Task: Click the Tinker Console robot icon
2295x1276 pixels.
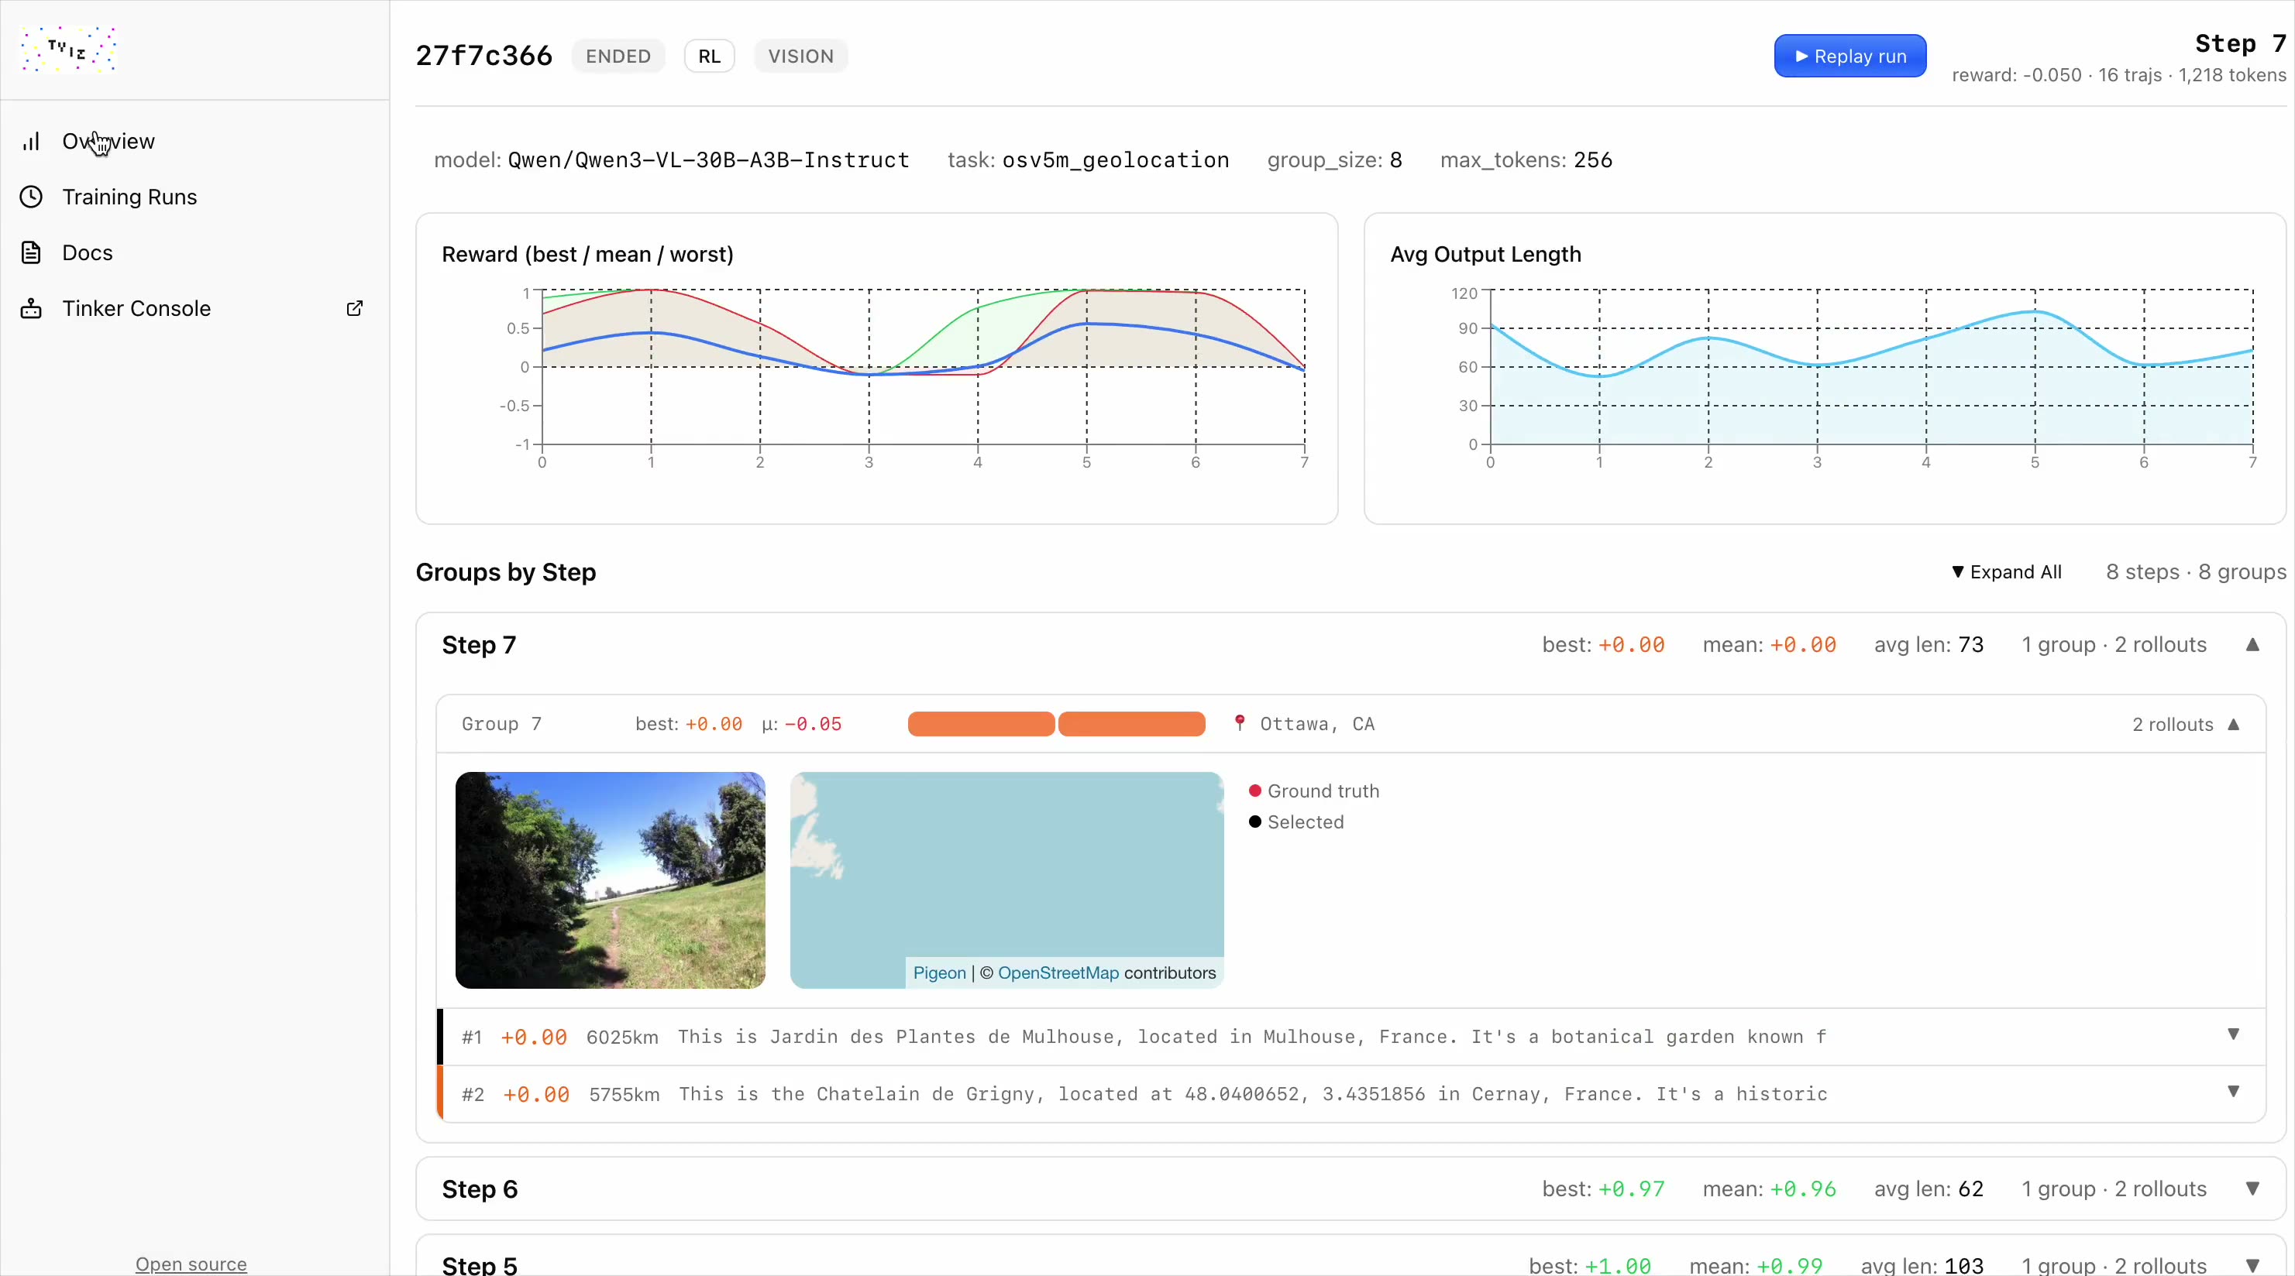Action: (x=31, y=308)
